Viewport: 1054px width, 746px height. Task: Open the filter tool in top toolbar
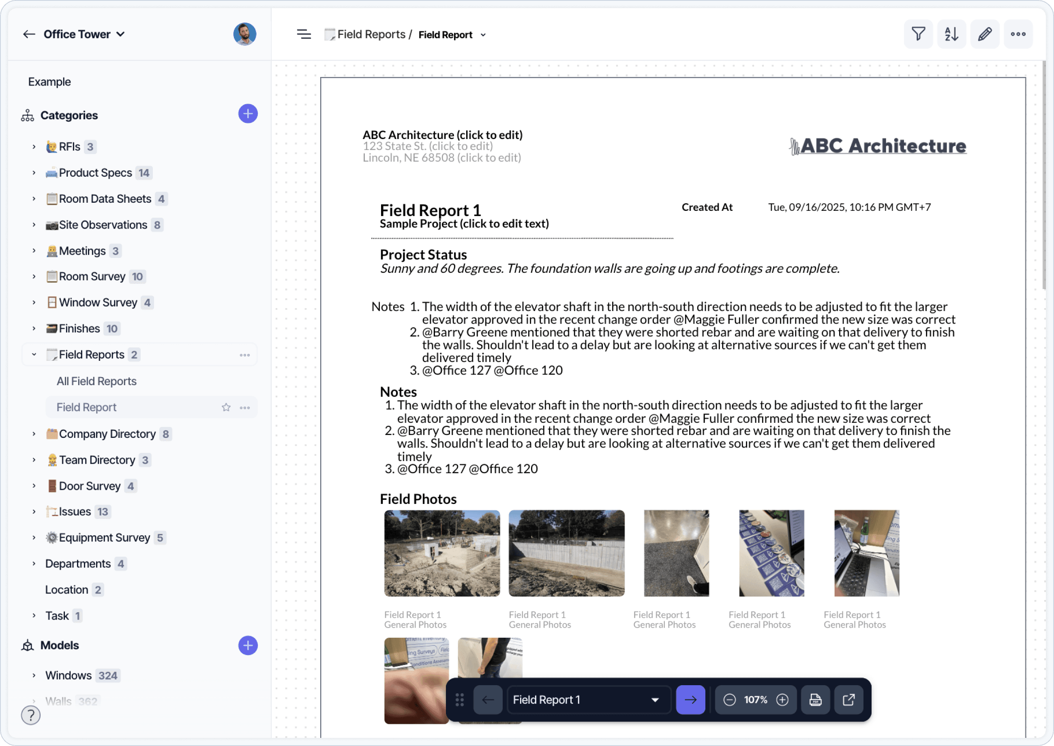918,34
